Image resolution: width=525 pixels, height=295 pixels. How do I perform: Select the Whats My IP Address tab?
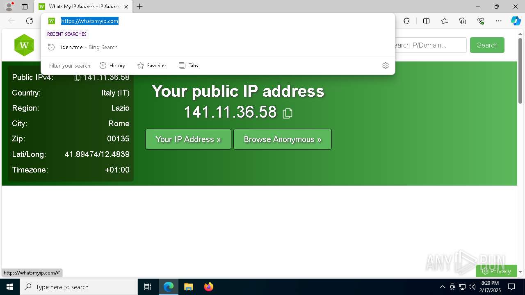click(x=84, y=7)
